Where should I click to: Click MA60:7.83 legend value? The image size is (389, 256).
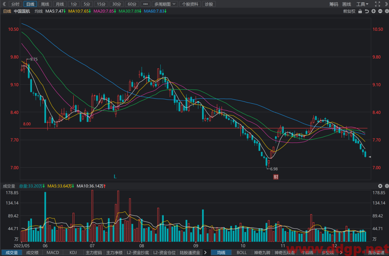pyautogui.click(x=155, y=11)
